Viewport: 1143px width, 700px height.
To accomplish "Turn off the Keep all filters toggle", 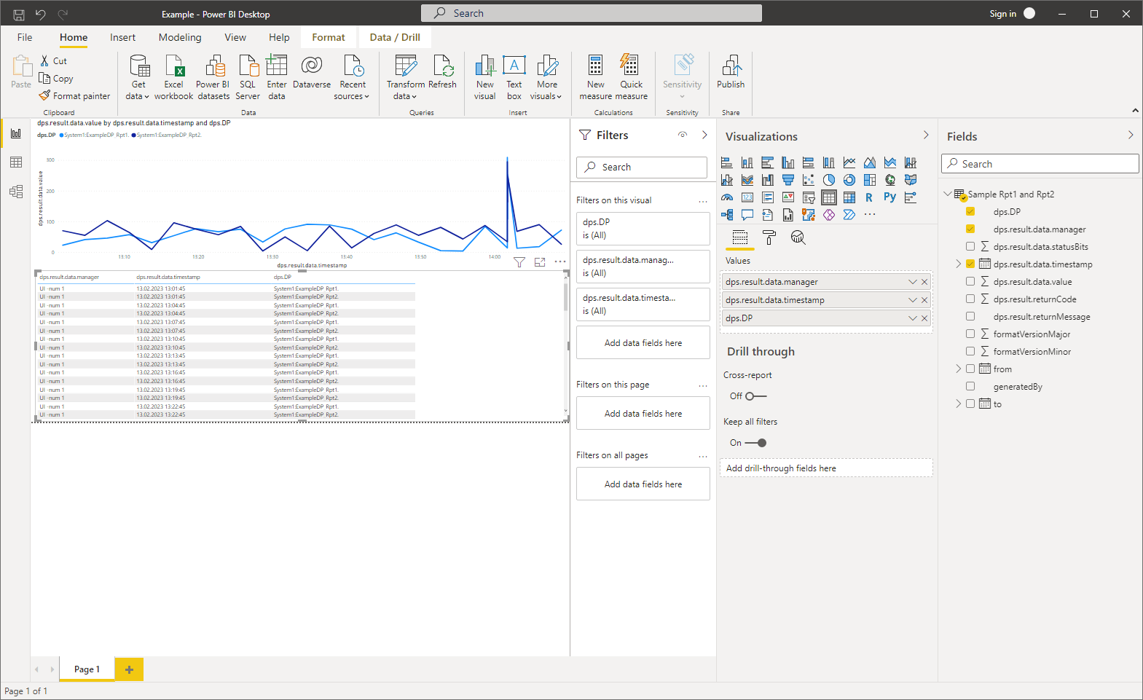I will (x=756, y=443).
